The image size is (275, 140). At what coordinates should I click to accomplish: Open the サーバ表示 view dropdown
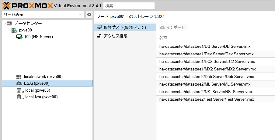point(43,15)
